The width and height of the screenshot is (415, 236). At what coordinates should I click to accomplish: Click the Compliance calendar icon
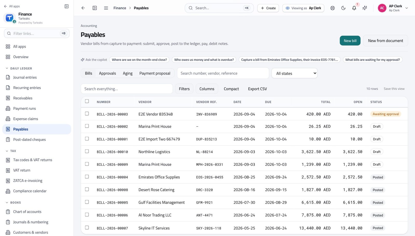tap(8, 191)
